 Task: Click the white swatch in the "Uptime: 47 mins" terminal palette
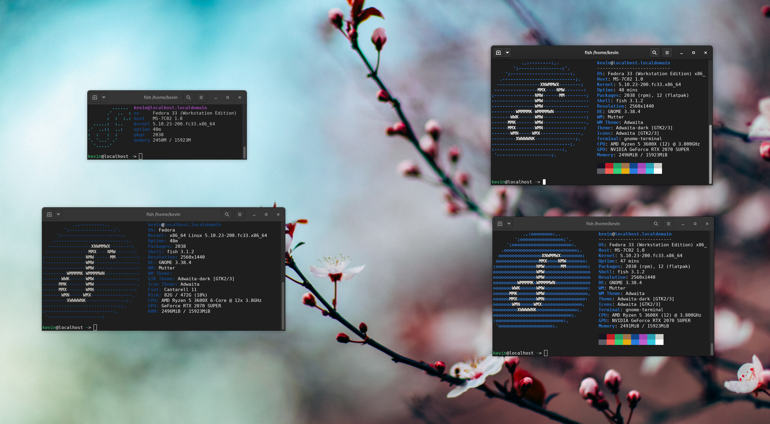[x=659, y=342]
